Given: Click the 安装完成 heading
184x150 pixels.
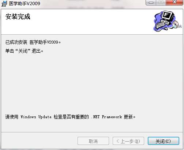Looking at the screenshot, I should tap(18, 16).
